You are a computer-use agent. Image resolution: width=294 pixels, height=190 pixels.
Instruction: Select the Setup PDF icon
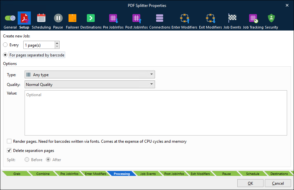point(24,18)
